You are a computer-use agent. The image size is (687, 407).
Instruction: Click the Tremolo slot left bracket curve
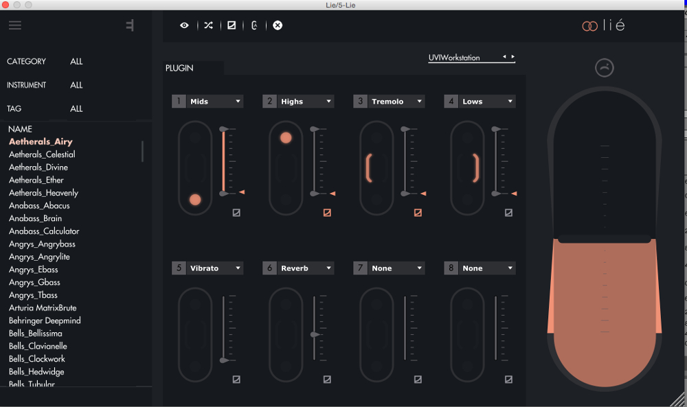click(368, 168)
